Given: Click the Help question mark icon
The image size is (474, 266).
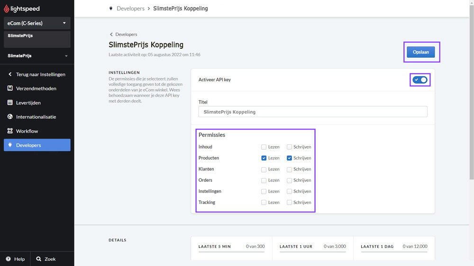Looking at the screenshot, I should point(8,259).
